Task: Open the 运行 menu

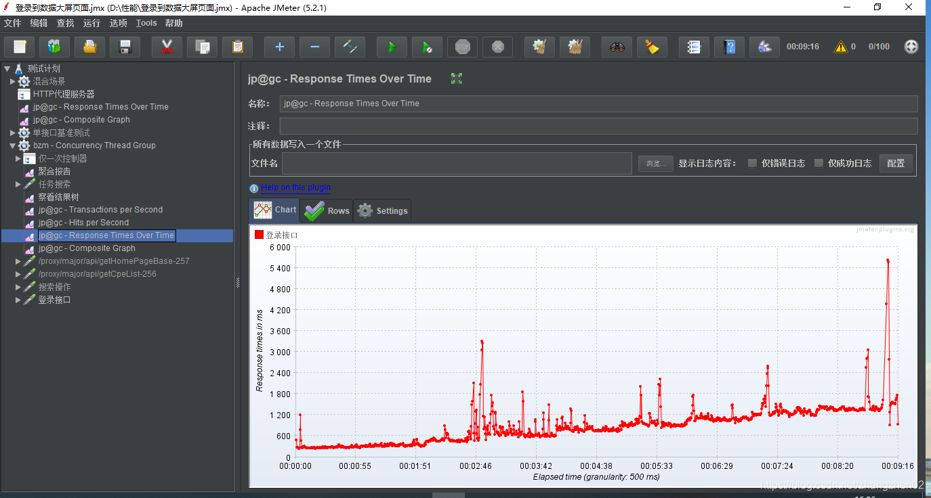Action: 92,23
